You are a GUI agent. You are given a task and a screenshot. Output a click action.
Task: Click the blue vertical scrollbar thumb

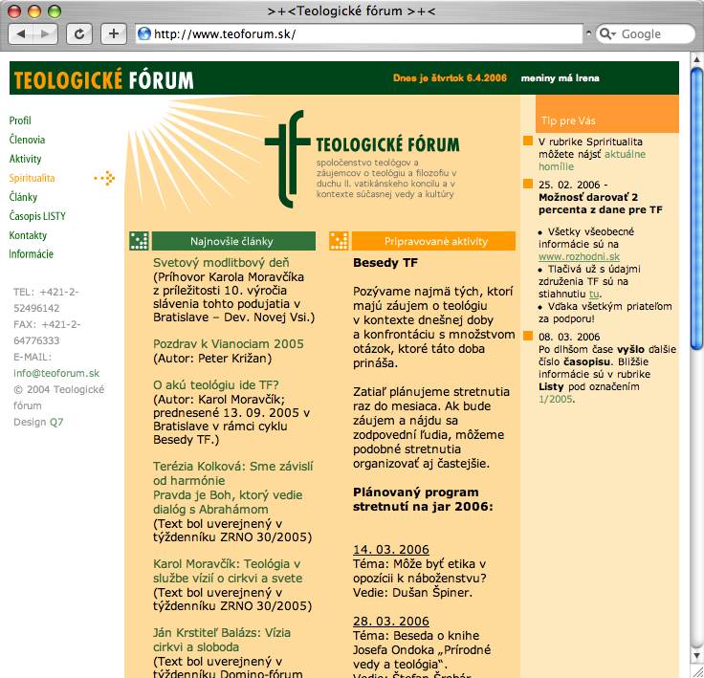(x=696, y=208)
